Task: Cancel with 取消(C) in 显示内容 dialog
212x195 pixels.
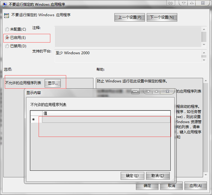Action: click(158, 176)
